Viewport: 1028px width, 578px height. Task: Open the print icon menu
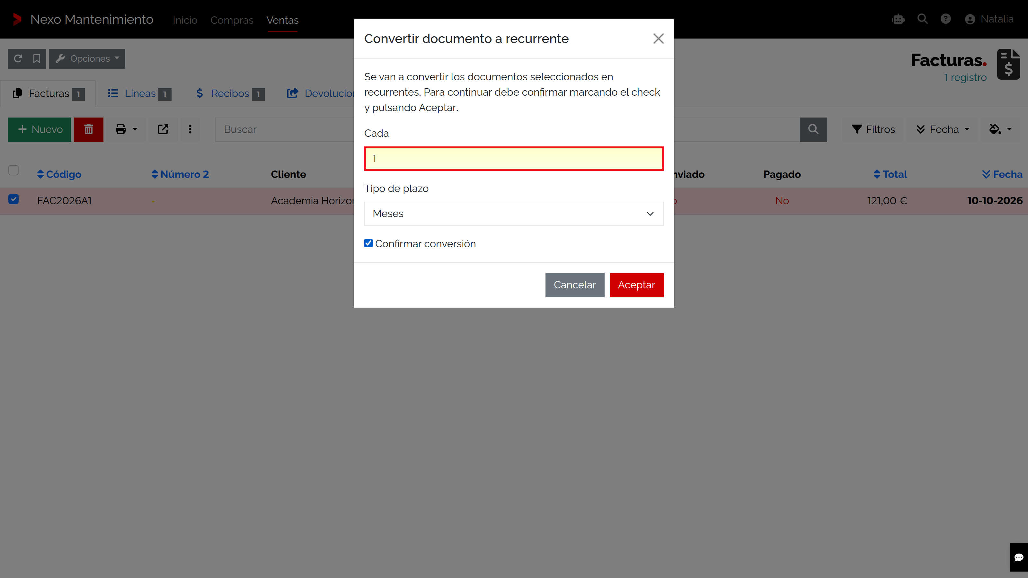click(x=126, y=129)
